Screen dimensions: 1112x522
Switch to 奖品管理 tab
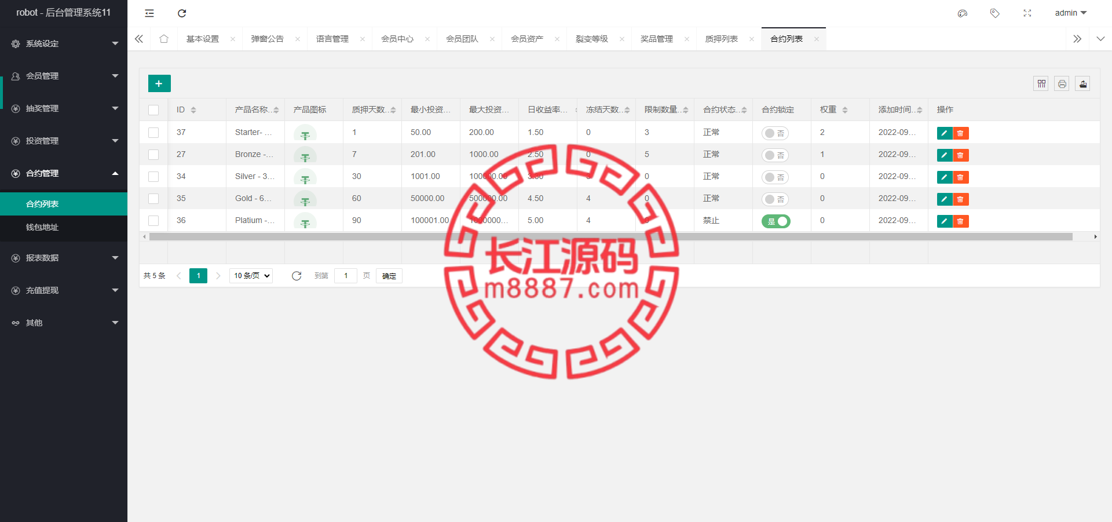[x=657, y=39]
